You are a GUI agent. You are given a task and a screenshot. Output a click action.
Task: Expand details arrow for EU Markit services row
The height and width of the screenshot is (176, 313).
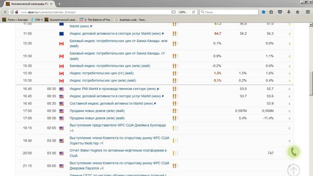point(289,34)
